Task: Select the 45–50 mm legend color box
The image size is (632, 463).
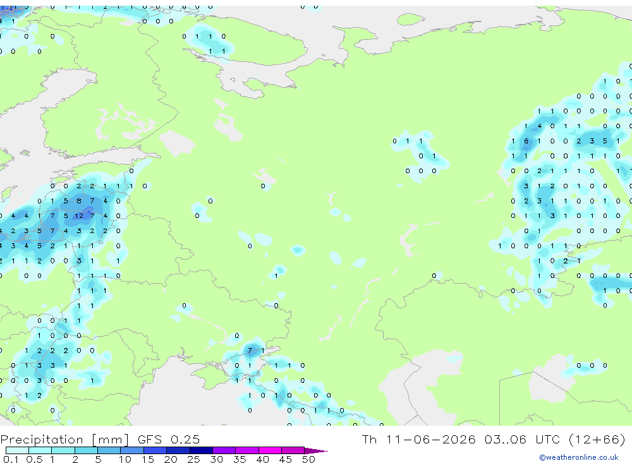Action: [x=293, y=450]
